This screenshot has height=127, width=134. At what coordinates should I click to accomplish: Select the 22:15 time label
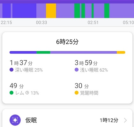point(6,22)
